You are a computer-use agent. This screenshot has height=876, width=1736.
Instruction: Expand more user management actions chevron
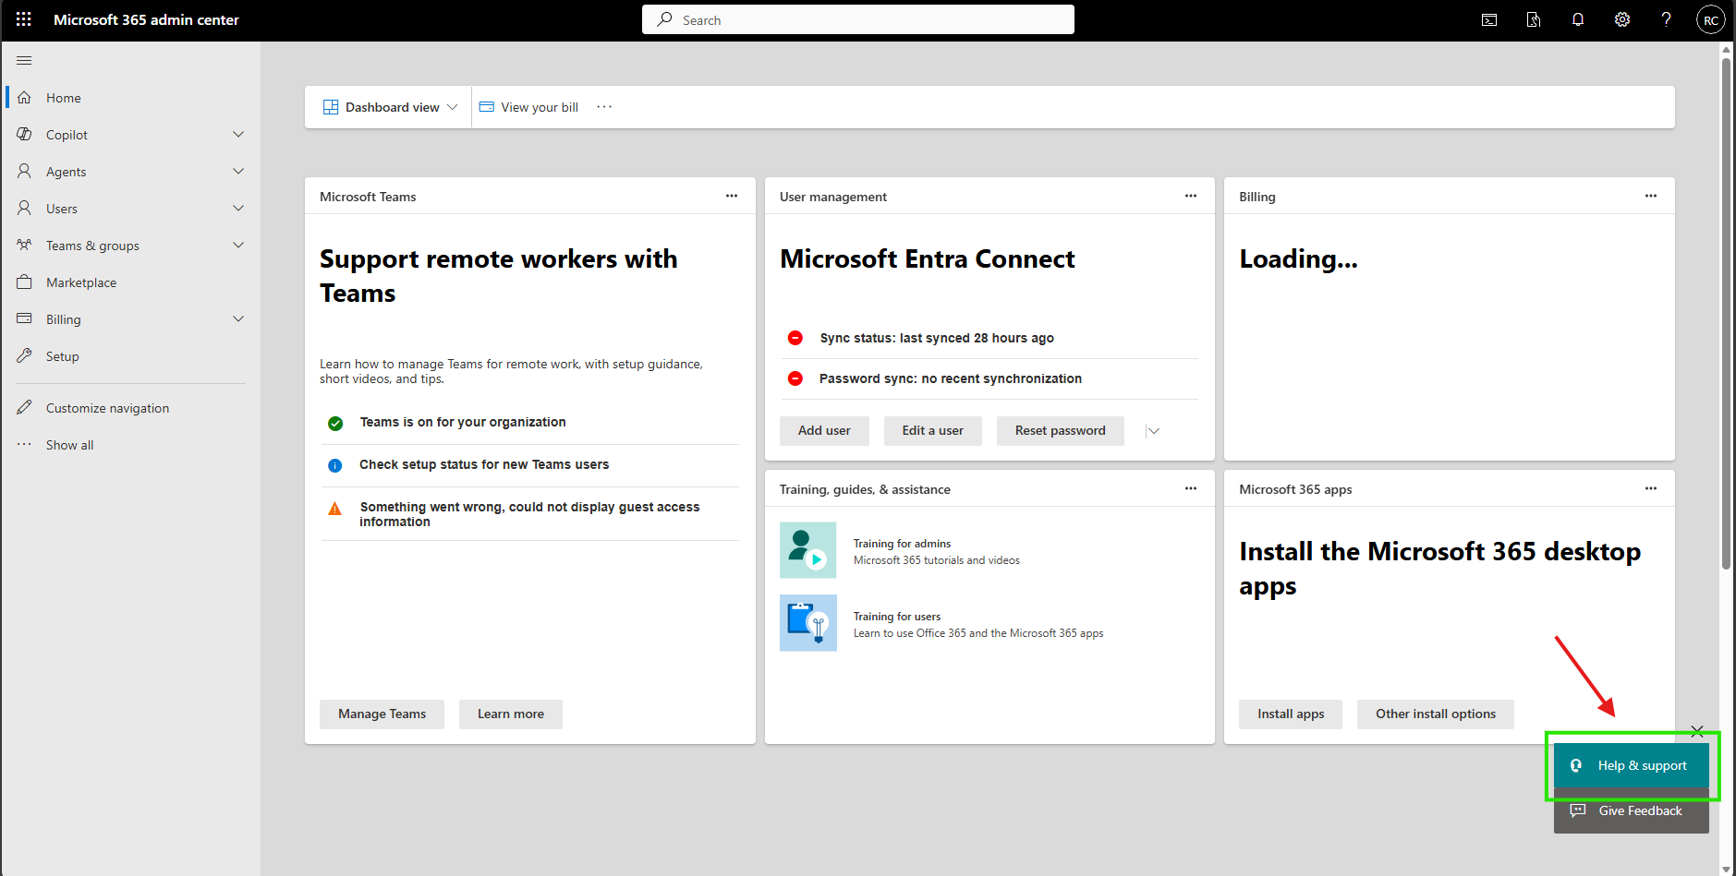1154,431
